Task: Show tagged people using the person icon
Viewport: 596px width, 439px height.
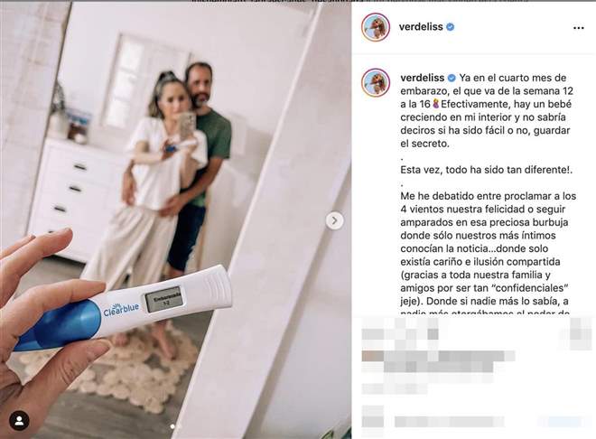Action: click(19, 421)
